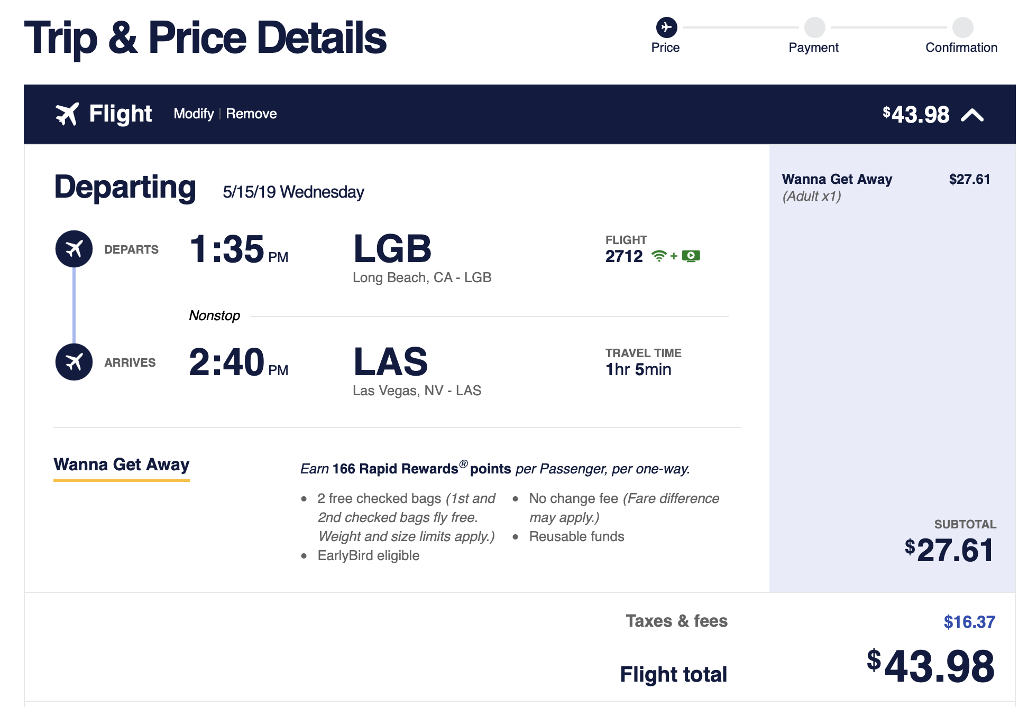Click the Payment step circle
This screenshot has height=707, width=1028.
(814, 27)
